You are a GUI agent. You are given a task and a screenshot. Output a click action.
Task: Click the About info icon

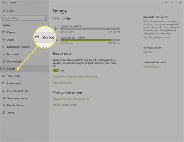pyautogui.click(x=4, y=113)
